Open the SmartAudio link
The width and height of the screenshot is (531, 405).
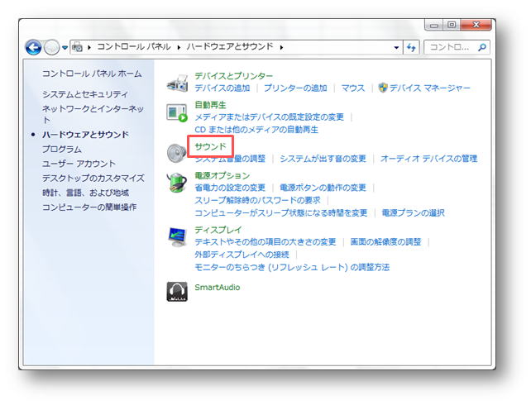[x=218, y=288]
